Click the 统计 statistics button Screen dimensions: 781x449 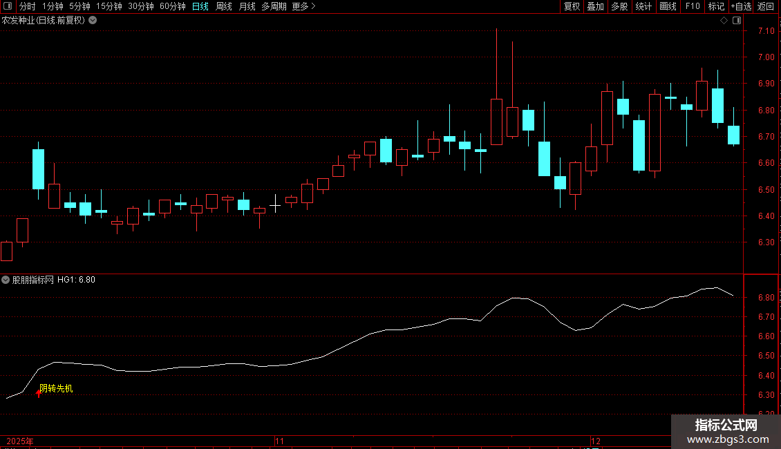pyautogui.click(x=643, y=6)
